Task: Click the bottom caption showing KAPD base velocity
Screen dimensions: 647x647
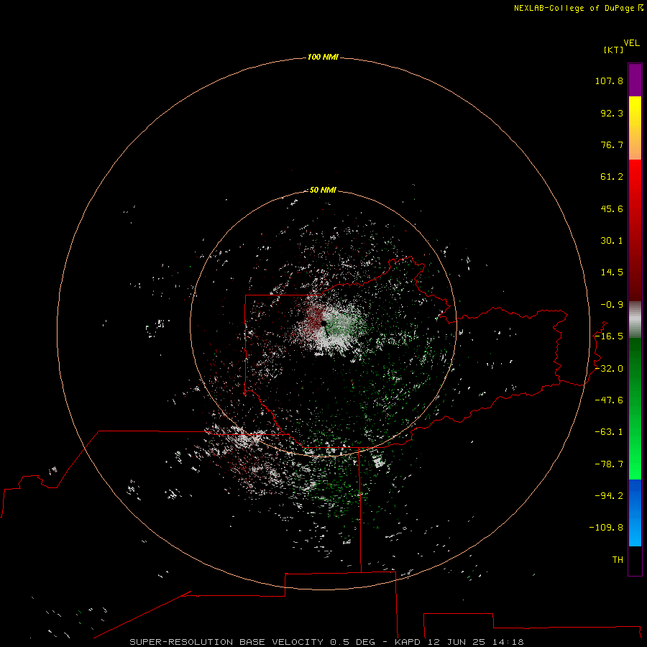Action: (326, 642)
